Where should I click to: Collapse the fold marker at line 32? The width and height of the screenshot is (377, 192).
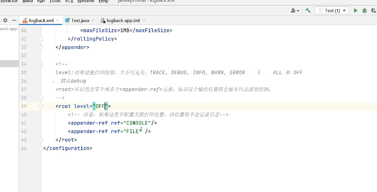click(41, 47)
